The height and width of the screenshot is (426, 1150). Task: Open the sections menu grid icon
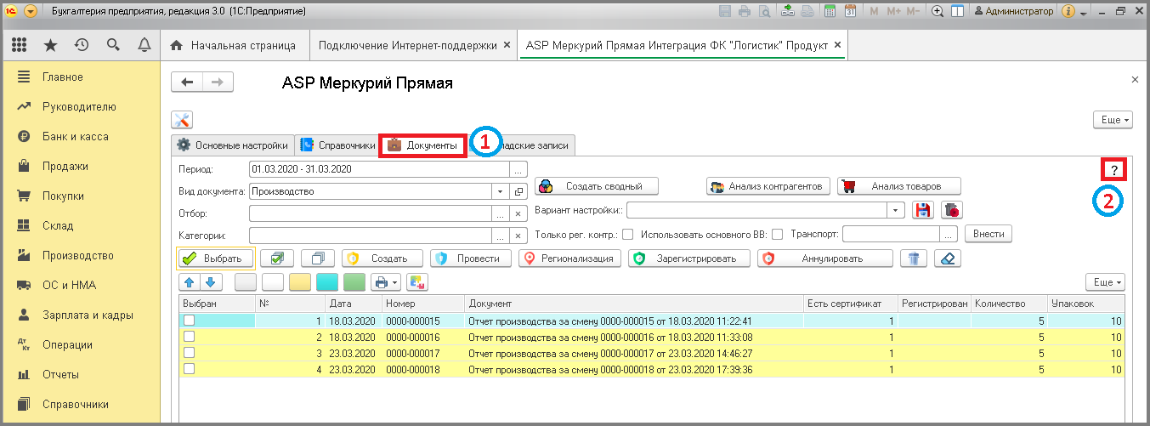pos(19,44)
